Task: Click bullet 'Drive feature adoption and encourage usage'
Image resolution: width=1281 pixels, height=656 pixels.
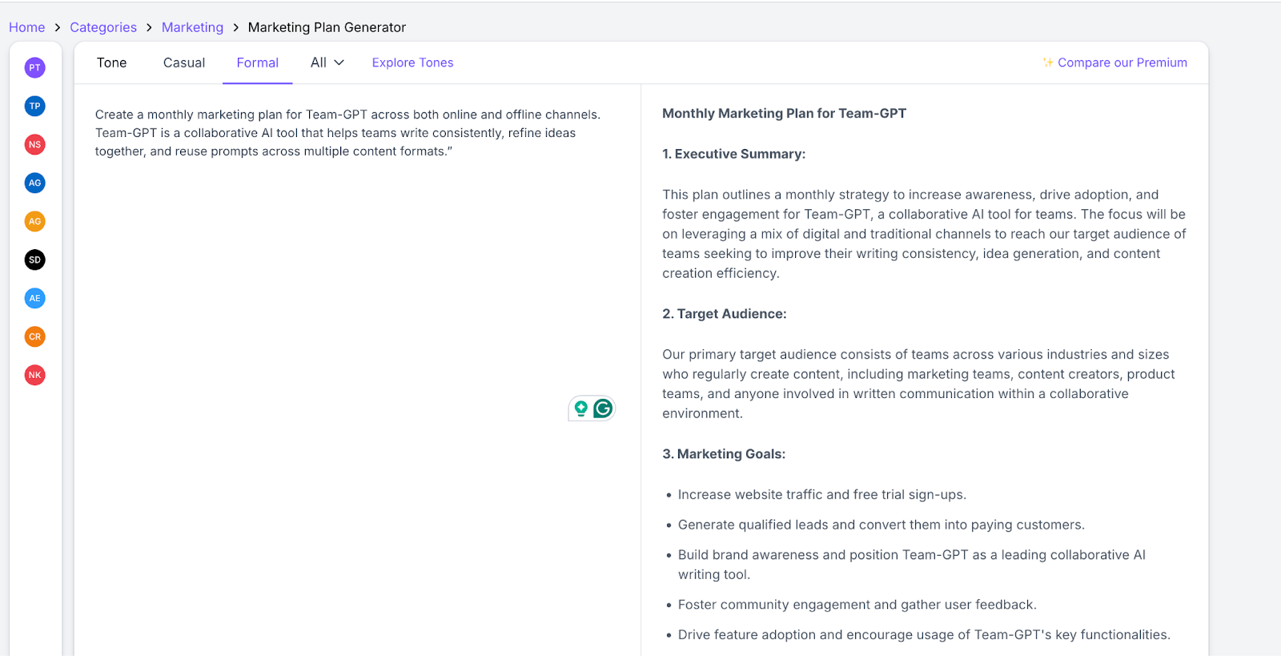Action: [924, 635]
